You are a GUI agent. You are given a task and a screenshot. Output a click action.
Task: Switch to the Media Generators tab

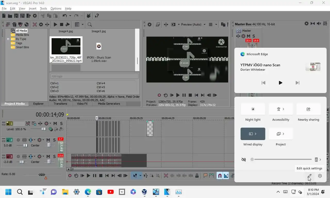[109, 104]
